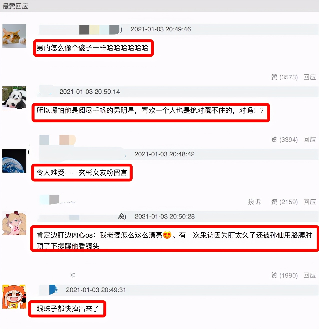Click the comment about 玄彬女友粉留言
This screenshot has width=319, height=329.
(82, 173)
